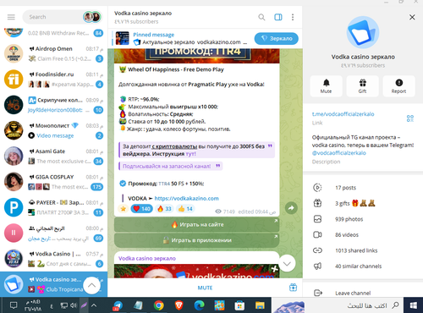The height and width of the screenshot is (313, 423).
Task: Show 40 similar channels
Action: (x=363, y=266)
